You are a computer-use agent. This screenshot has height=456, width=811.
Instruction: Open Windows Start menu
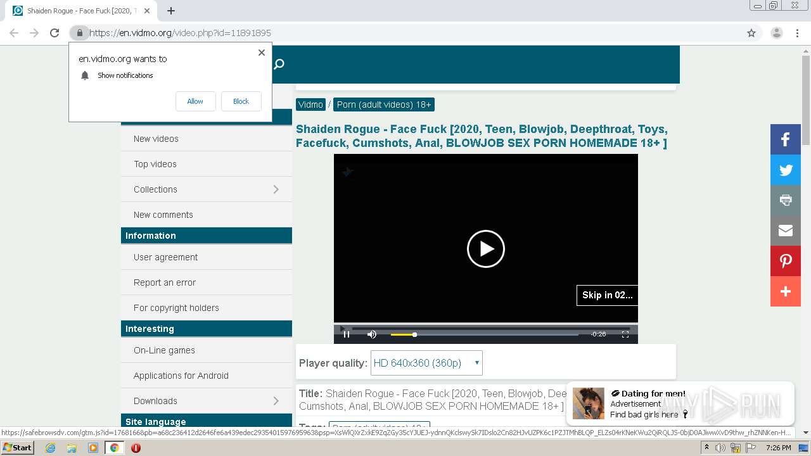17,448
